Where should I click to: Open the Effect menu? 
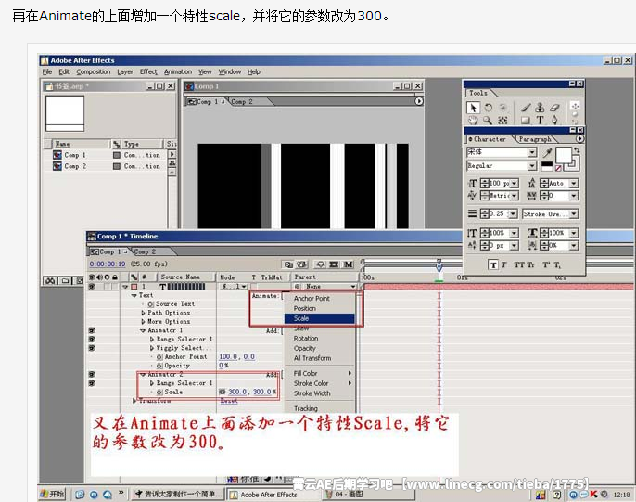pyautogui.click(x=148, y=71)
